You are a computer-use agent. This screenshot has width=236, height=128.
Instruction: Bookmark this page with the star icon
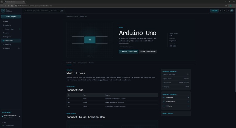226,6
